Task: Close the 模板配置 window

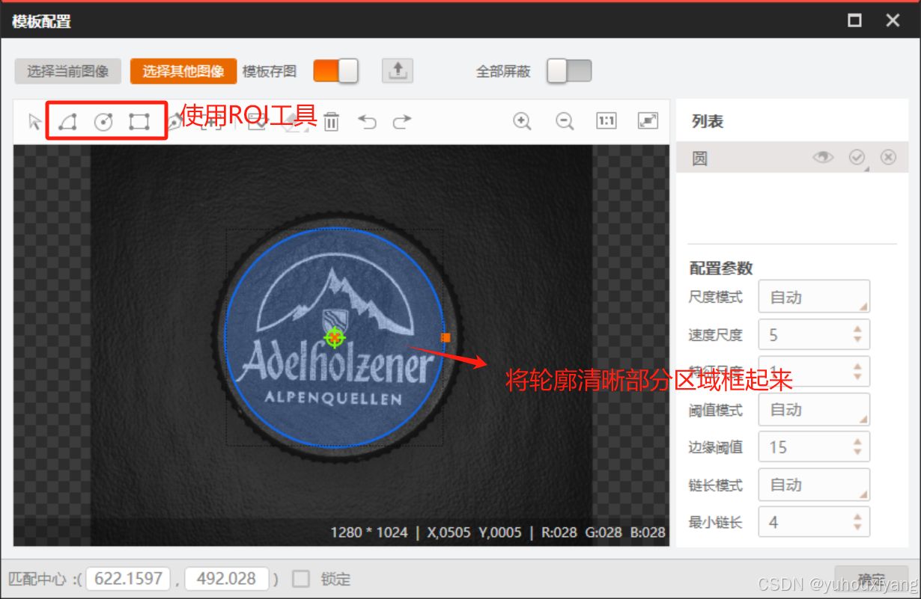Action: (893, 20)
